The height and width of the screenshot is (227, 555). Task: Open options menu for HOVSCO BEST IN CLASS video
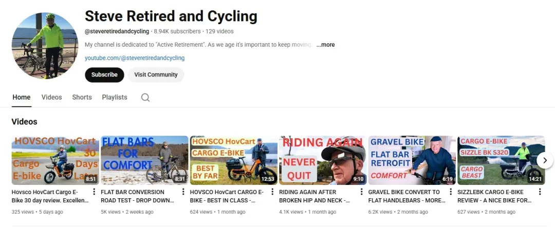(272, 192)
